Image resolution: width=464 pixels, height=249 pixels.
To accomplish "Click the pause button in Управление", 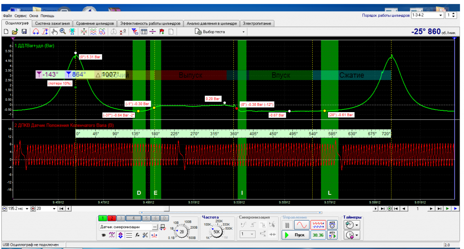I will click(x=287, y=225).
